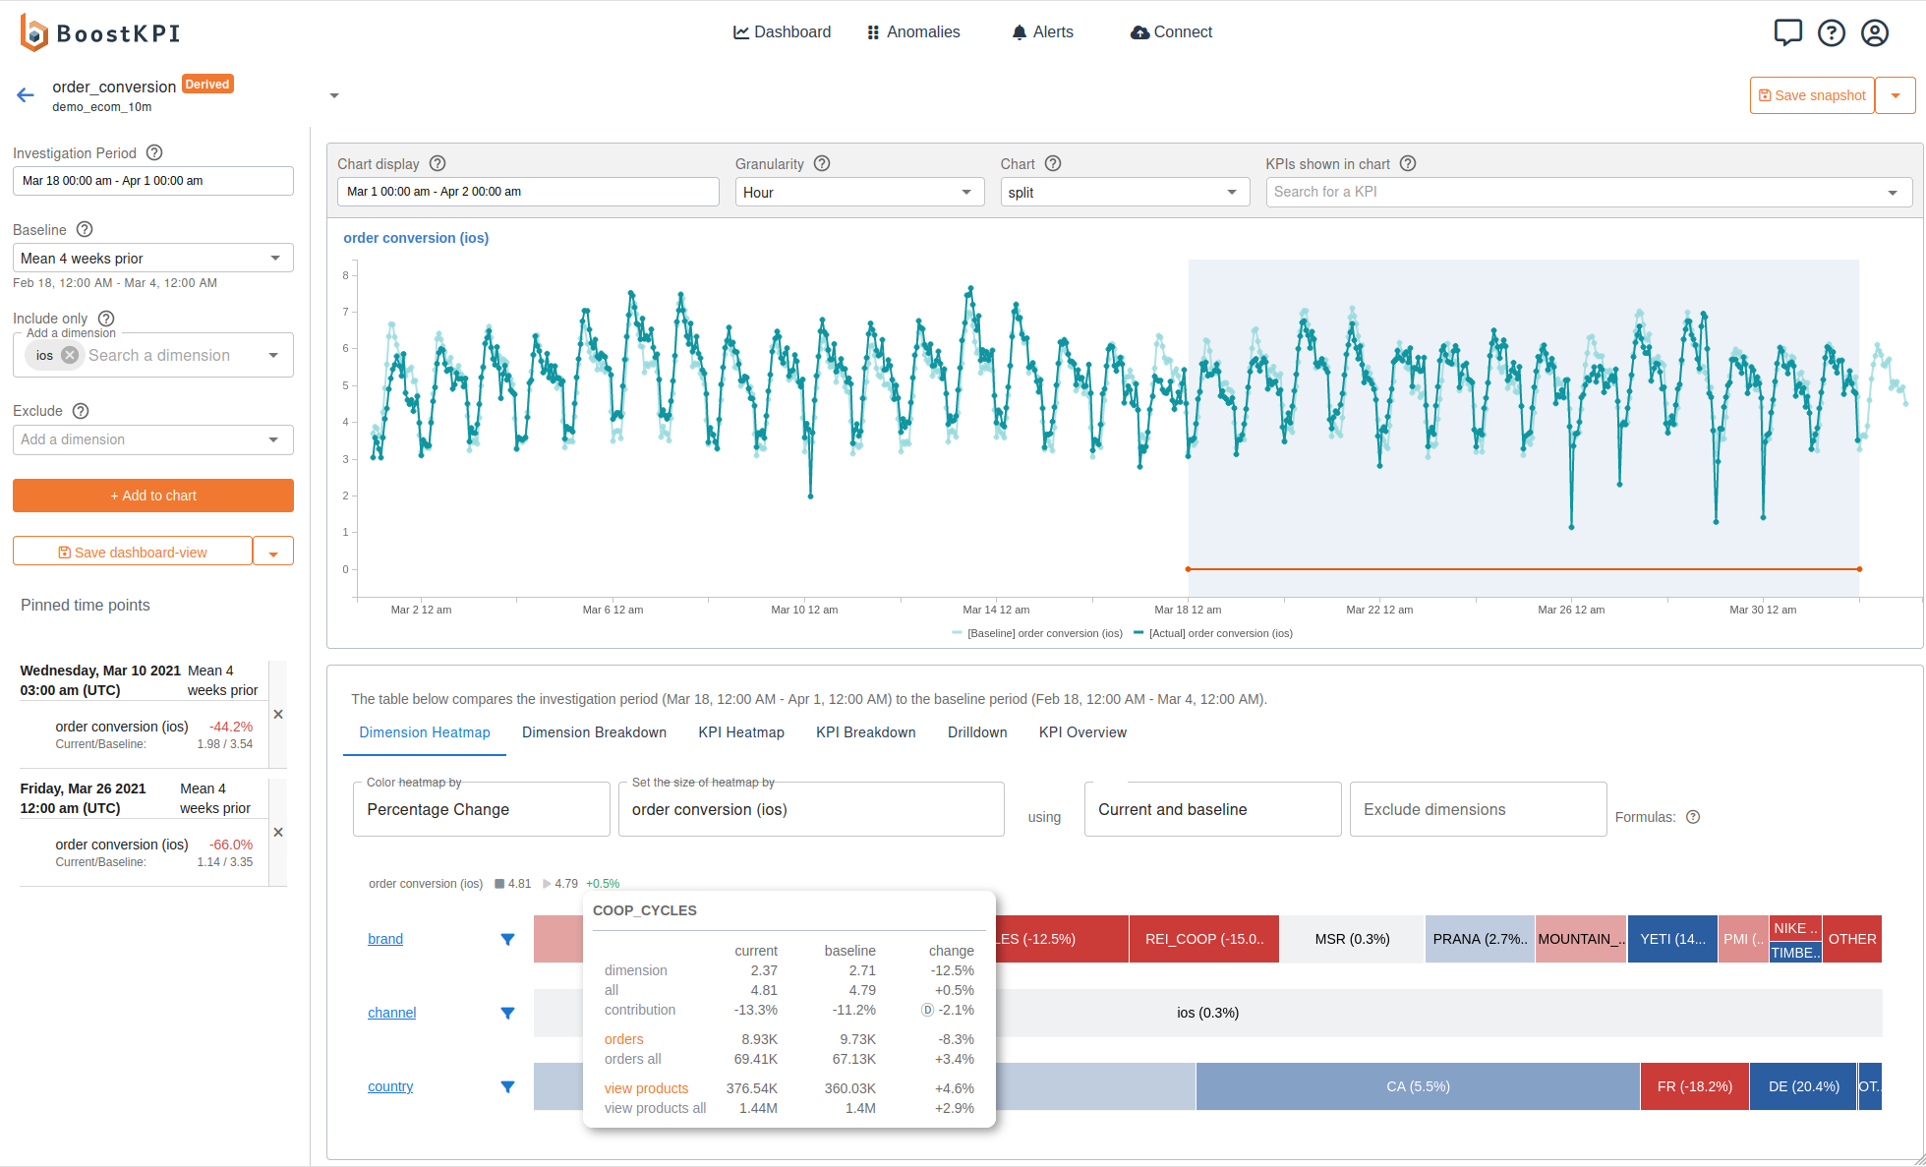Toggle the Actual order conversion legend entry
The width and height of the screenshot is (1926, 1167).
pyautogui.click(x=1213, y=633)
